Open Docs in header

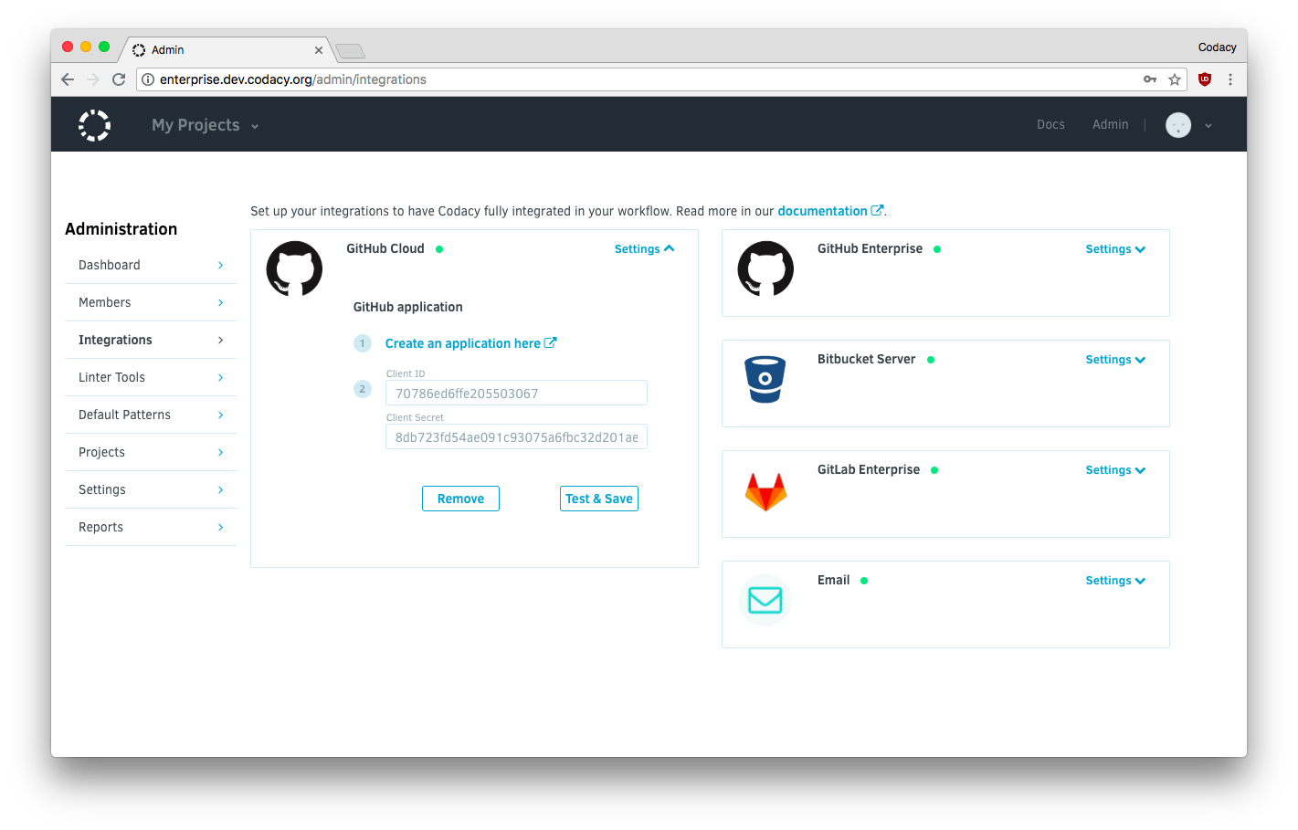(1050, 125)
